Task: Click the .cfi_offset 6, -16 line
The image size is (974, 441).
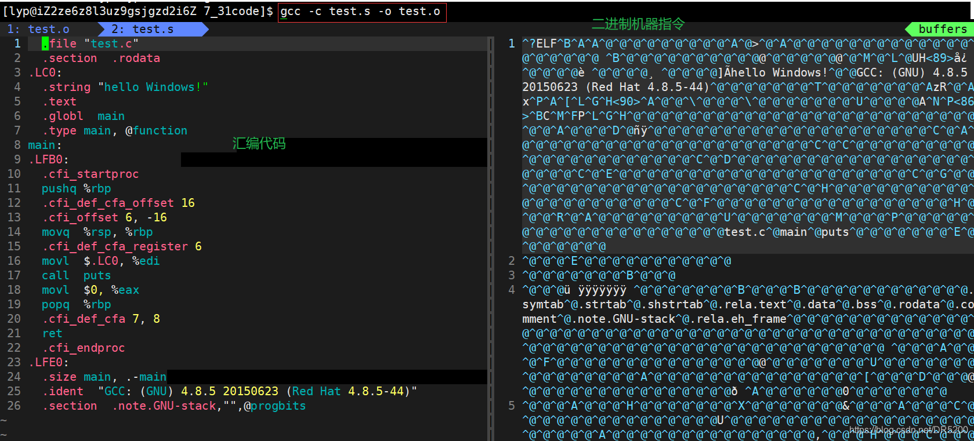Action: click(104, 217)
